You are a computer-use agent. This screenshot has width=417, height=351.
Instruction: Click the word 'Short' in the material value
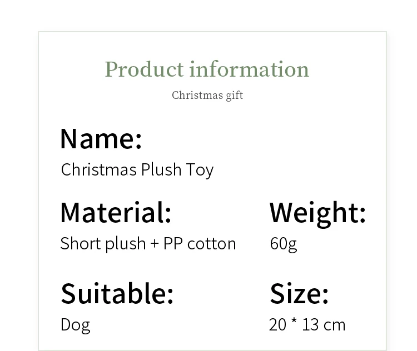point(78,243)
